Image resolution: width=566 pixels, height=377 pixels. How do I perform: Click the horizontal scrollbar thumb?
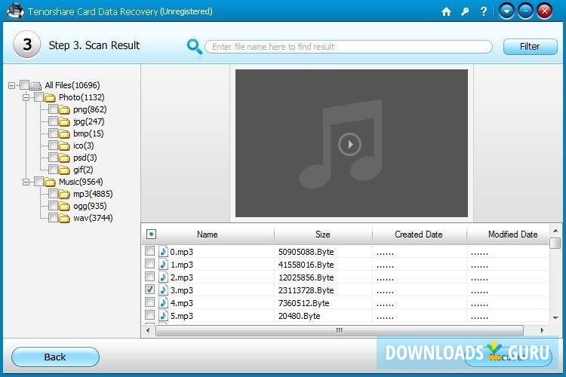coord(340,330)
